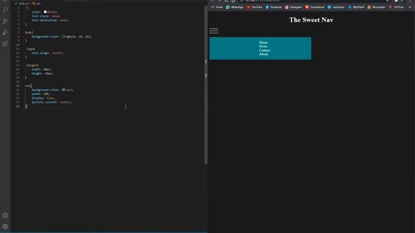Screen dimensions: 415x233
Task: Open the WhatsApp bookmark
Action: 235,7
